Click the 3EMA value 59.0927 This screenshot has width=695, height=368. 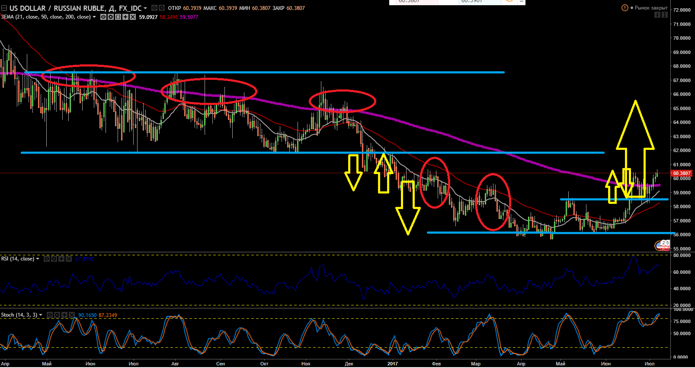(x=148, y=17)
